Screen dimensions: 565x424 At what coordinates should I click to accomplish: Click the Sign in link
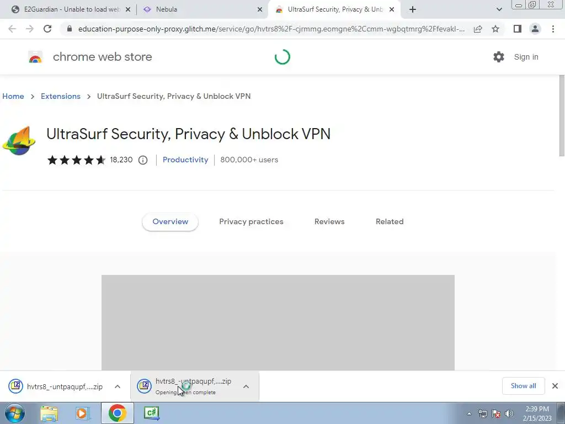click(526, 57)
